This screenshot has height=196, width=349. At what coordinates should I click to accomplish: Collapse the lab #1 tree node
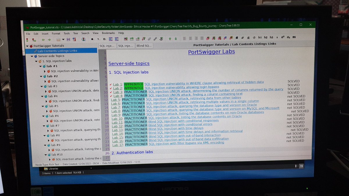(x=41, y=66)
